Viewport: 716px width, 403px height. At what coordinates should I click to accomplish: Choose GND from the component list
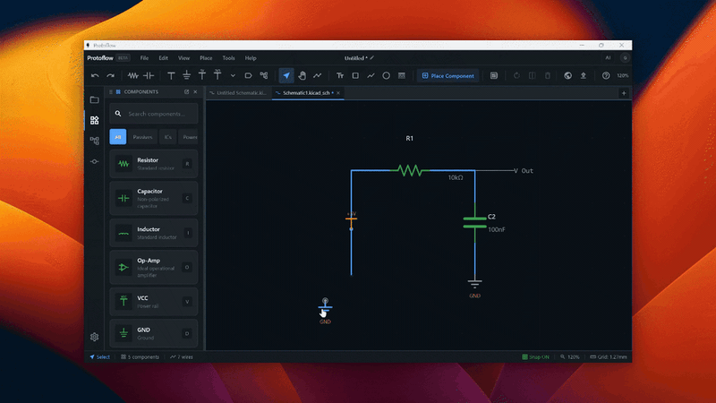[153, 333]
